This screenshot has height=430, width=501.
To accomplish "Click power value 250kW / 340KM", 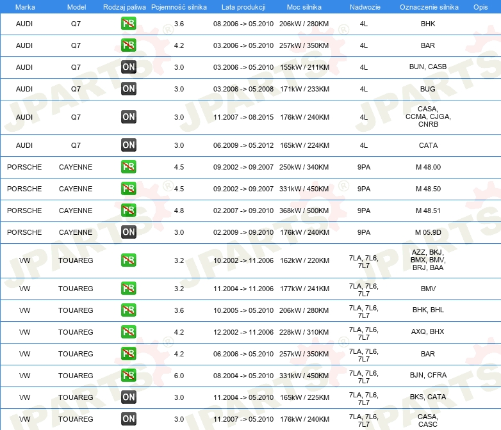I will click(x=304, y=167).
